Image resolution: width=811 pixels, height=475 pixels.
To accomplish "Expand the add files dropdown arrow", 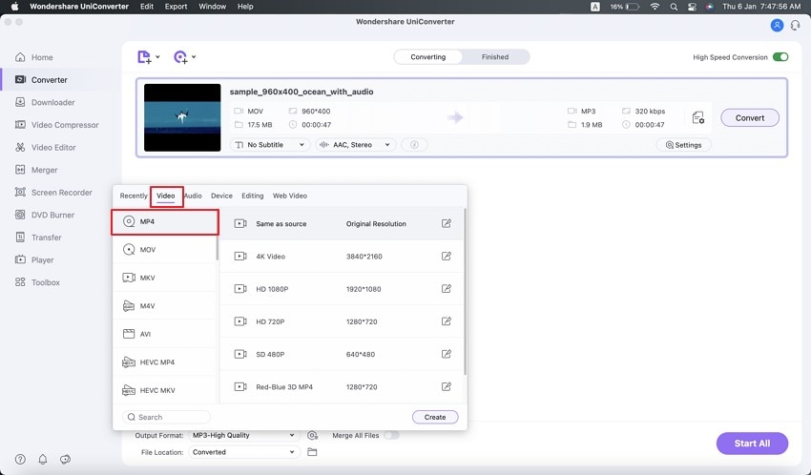I will coord(157,57).
